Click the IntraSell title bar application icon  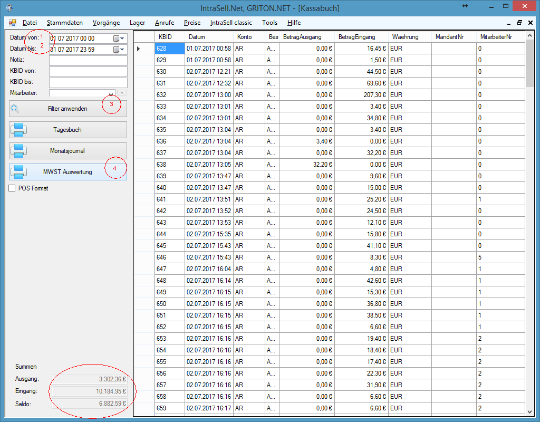click(x=9, y=7)
